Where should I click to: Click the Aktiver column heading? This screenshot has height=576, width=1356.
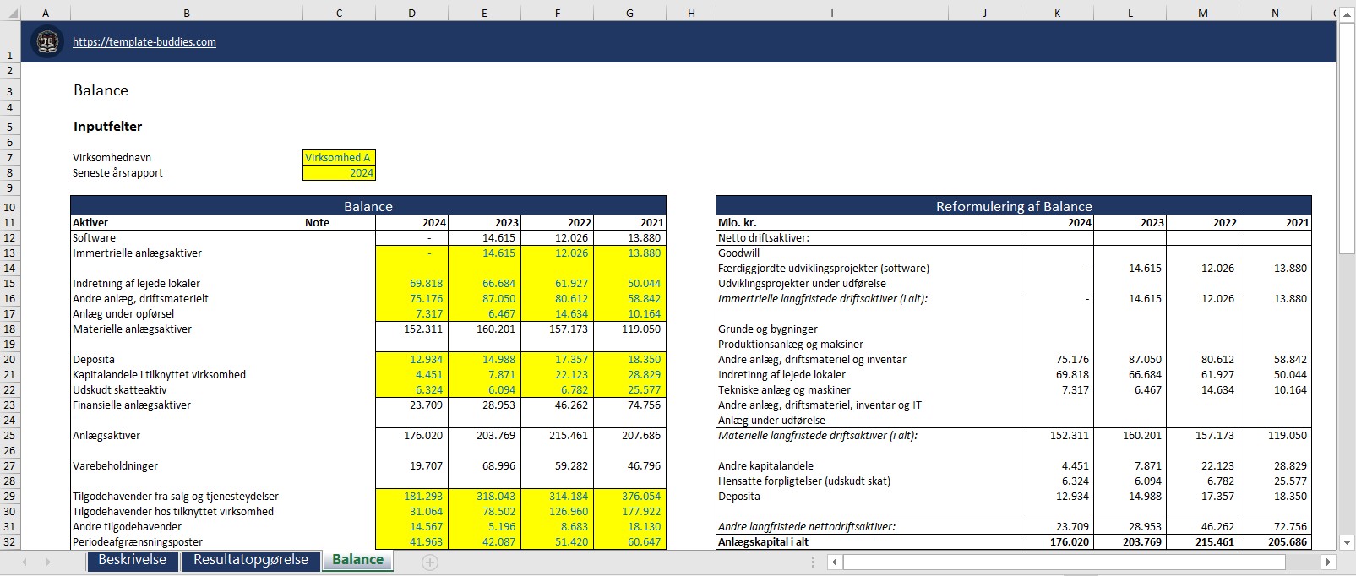(x=90, y=223)
